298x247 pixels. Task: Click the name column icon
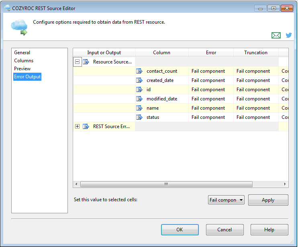[x=139, y=108]
